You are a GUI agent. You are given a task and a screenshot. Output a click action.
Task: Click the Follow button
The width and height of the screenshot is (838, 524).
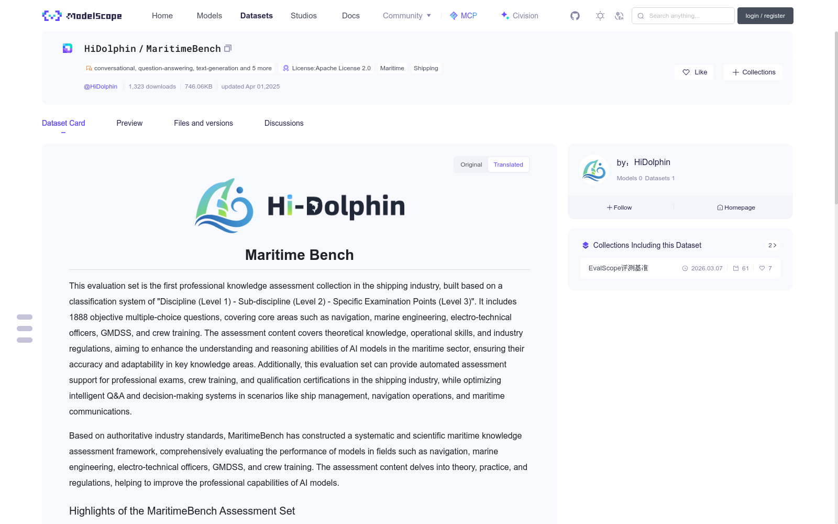620,208
